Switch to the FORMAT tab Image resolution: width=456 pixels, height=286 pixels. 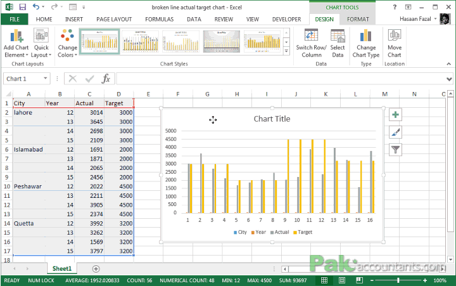(358, 19)
